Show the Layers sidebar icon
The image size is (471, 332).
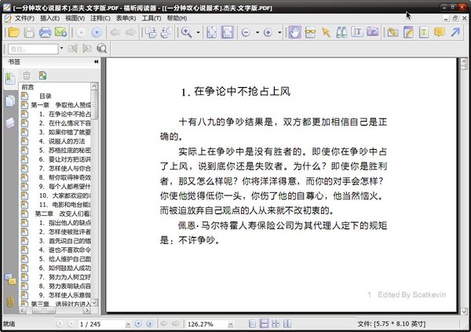10,122
